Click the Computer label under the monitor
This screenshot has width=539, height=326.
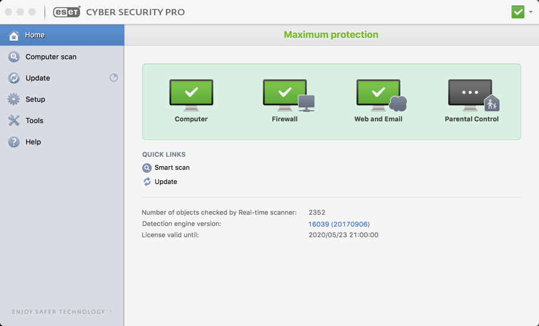191,119
